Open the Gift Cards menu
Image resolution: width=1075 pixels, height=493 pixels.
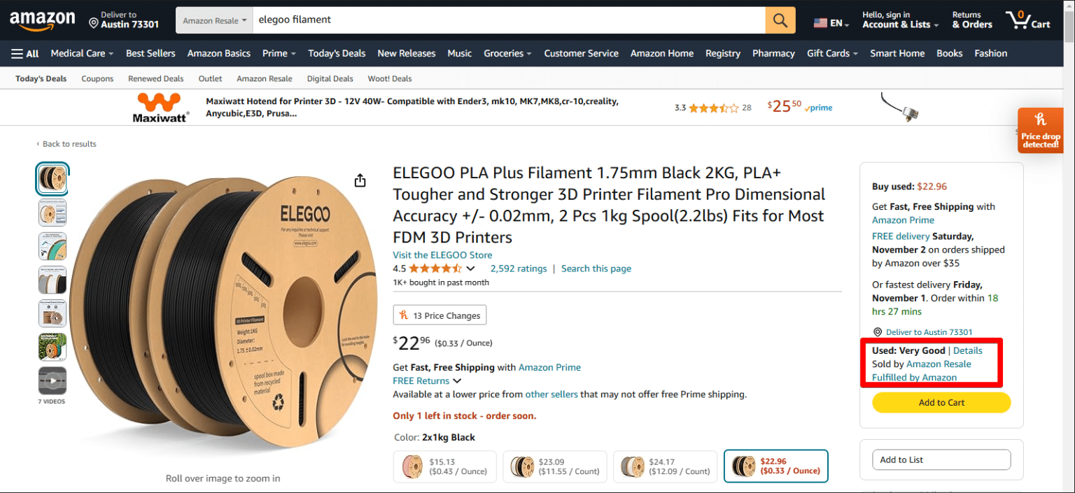pos(832,53)
